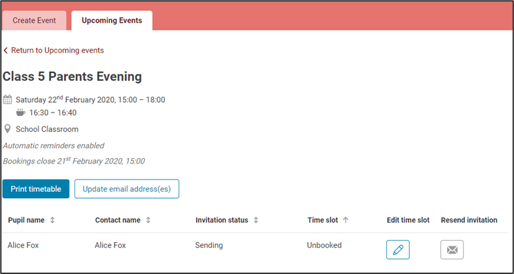Image resolution: width=514 pixels, height=274 pixels.
Task: Click the back chevron before Return link
Action: [x=6, y=50]
